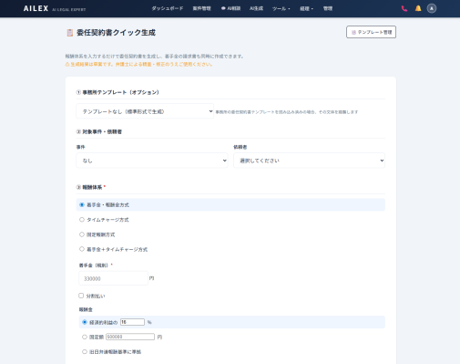Open ダッシュボード in the top navigation
This screenshot has width=460, height=364.
pyautogui.click(x=168, y=8)
